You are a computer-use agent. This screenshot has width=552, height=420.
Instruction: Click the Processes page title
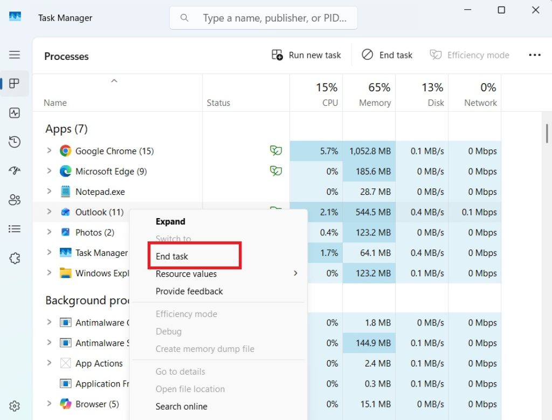coord(66,57)
